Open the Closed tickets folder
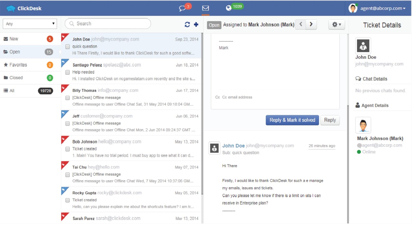The width and height of the screenshot is (412, 233). [x=30, y=77]
